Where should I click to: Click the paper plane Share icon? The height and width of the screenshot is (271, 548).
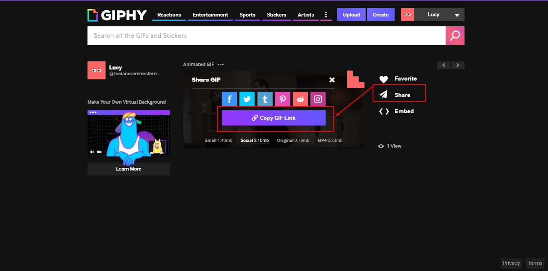point(384,94)
